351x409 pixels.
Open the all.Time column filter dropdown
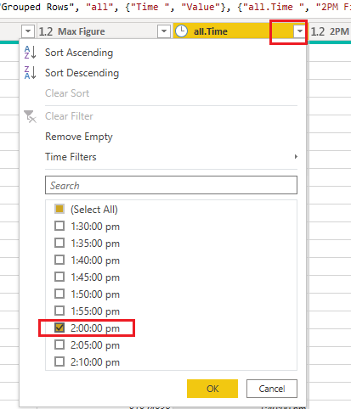300,31
